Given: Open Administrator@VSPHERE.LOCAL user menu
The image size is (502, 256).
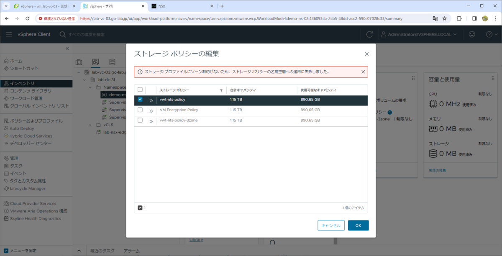Looking at the screenshot, I should [x=418, y=34].
